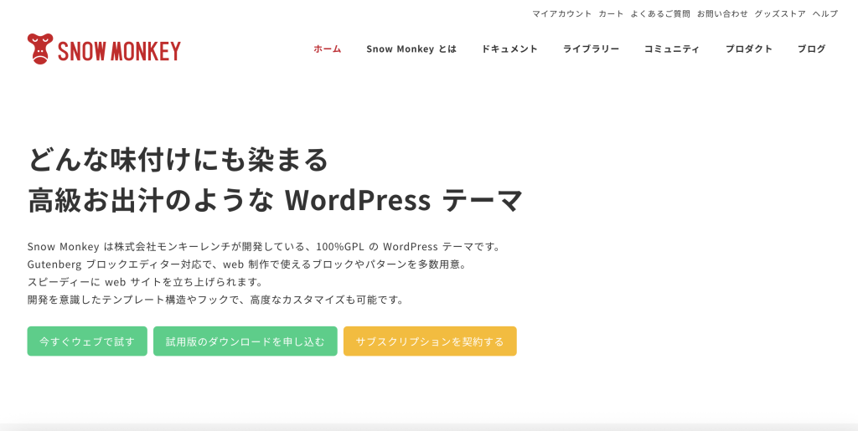Open the よくあるご質問 page
Image resolution: width=858 pixels, height=431 pixels.
click(x=660, y=13)
